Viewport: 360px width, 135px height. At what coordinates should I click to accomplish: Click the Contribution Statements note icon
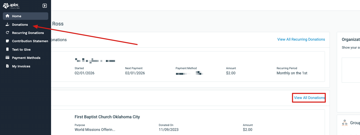[7, 41]
